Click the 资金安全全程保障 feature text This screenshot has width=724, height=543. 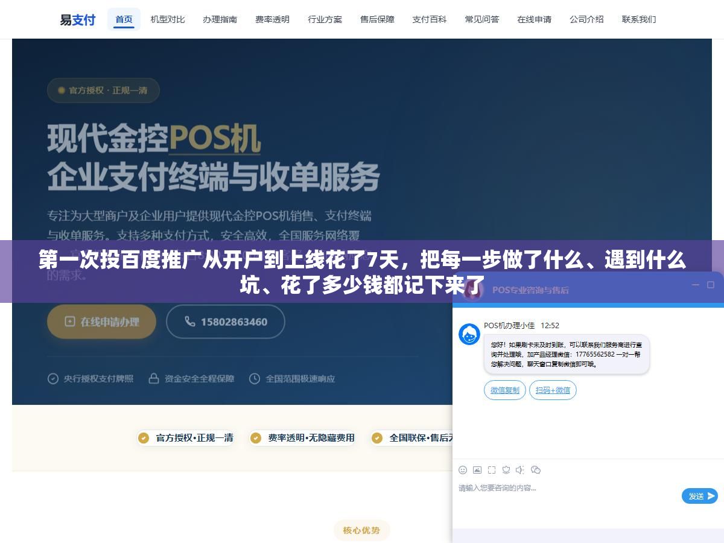click(x=200, y=379)
